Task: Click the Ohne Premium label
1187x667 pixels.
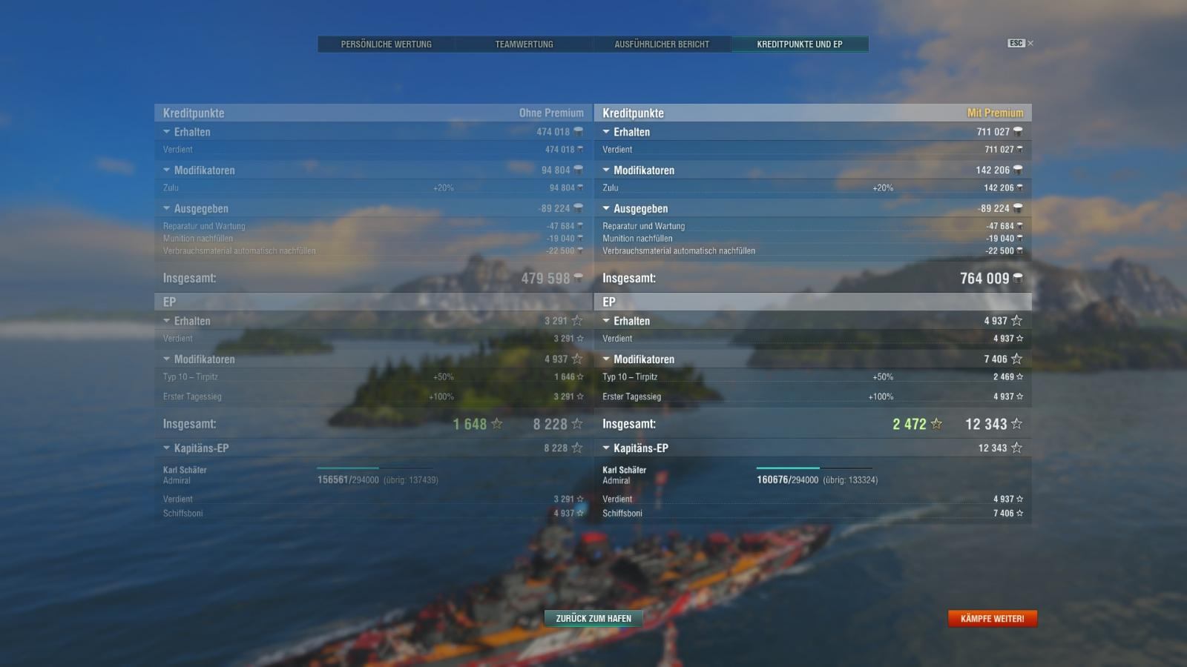Action: tap(551, 113)
